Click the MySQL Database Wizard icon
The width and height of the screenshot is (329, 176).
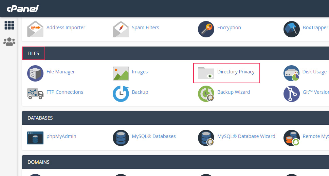click(x=206, y=138)
